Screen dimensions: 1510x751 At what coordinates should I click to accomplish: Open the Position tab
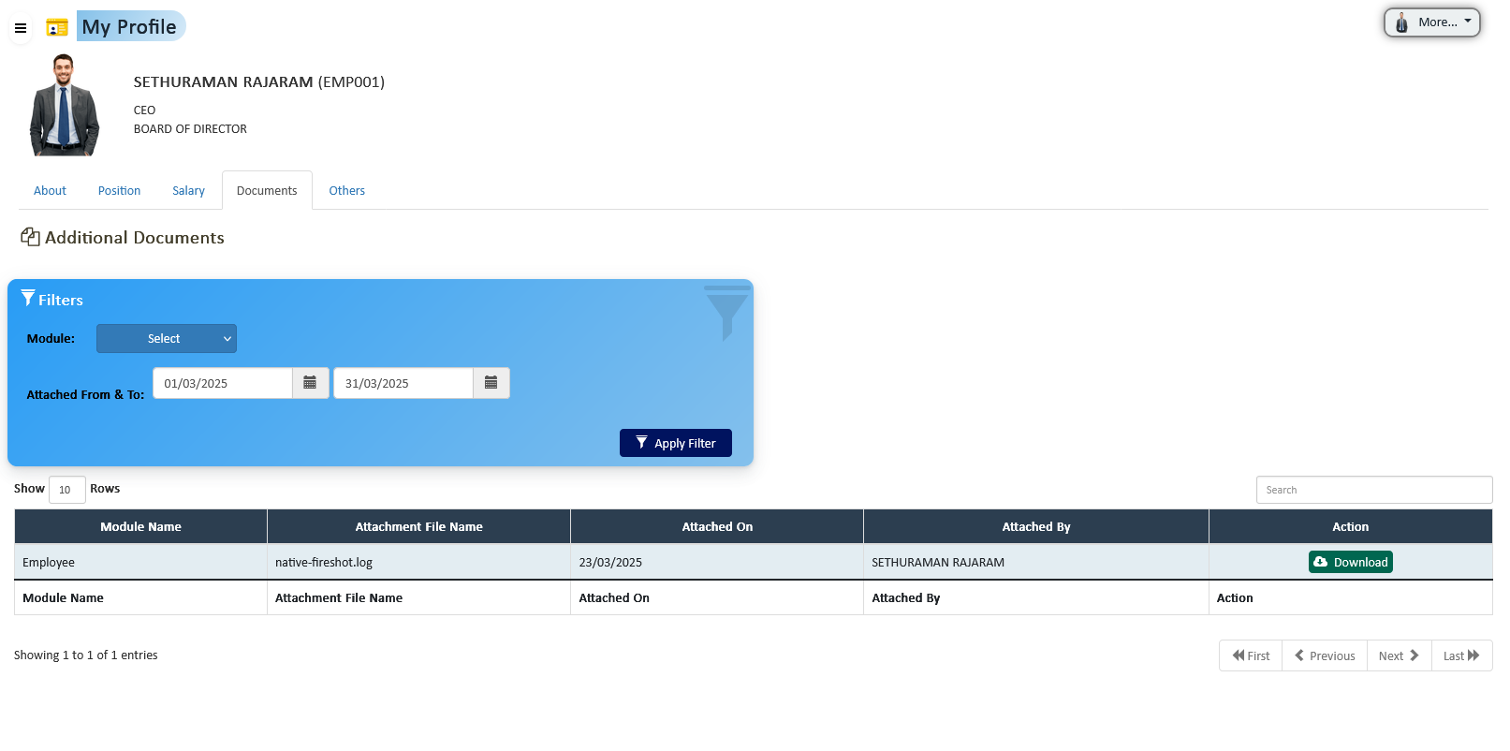click(x=119, y=191)
